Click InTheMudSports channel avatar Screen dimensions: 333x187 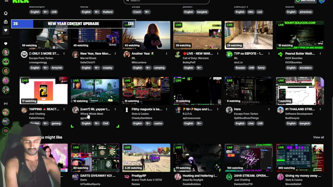tap(75, 177)
